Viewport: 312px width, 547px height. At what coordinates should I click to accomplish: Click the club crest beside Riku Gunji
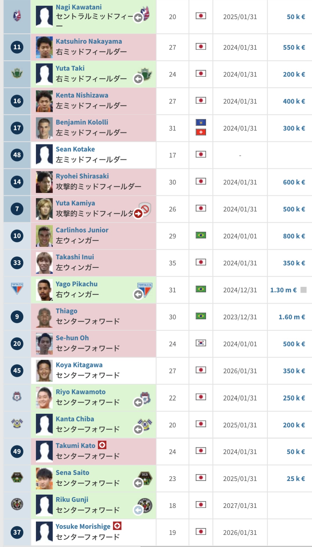click(145, 505)
